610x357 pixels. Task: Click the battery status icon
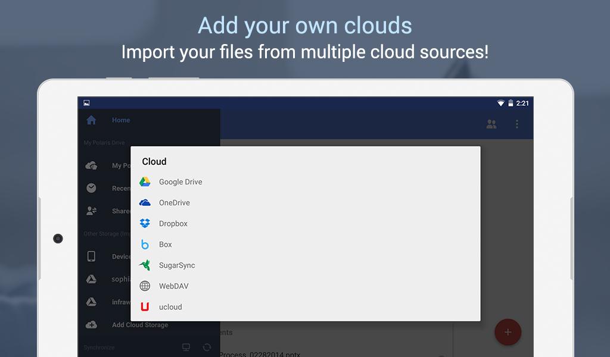tap(511, 103)
